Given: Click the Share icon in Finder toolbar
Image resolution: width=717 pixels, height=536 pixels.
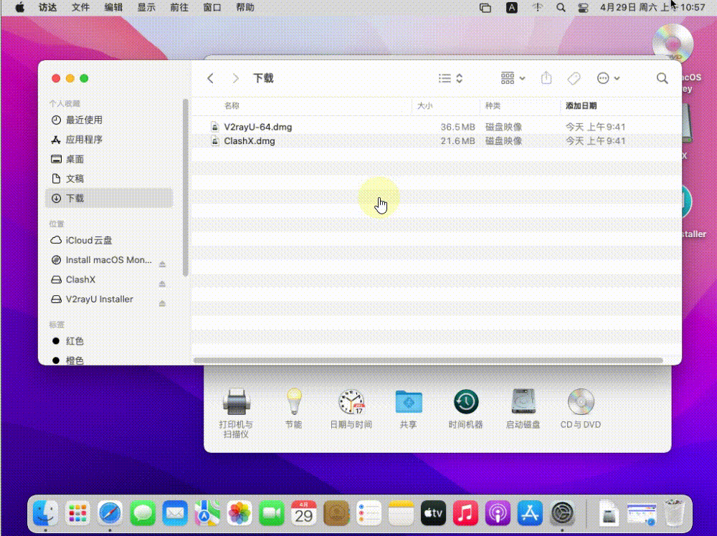Looking at the screenshot, I should click(x=546, y=78).
